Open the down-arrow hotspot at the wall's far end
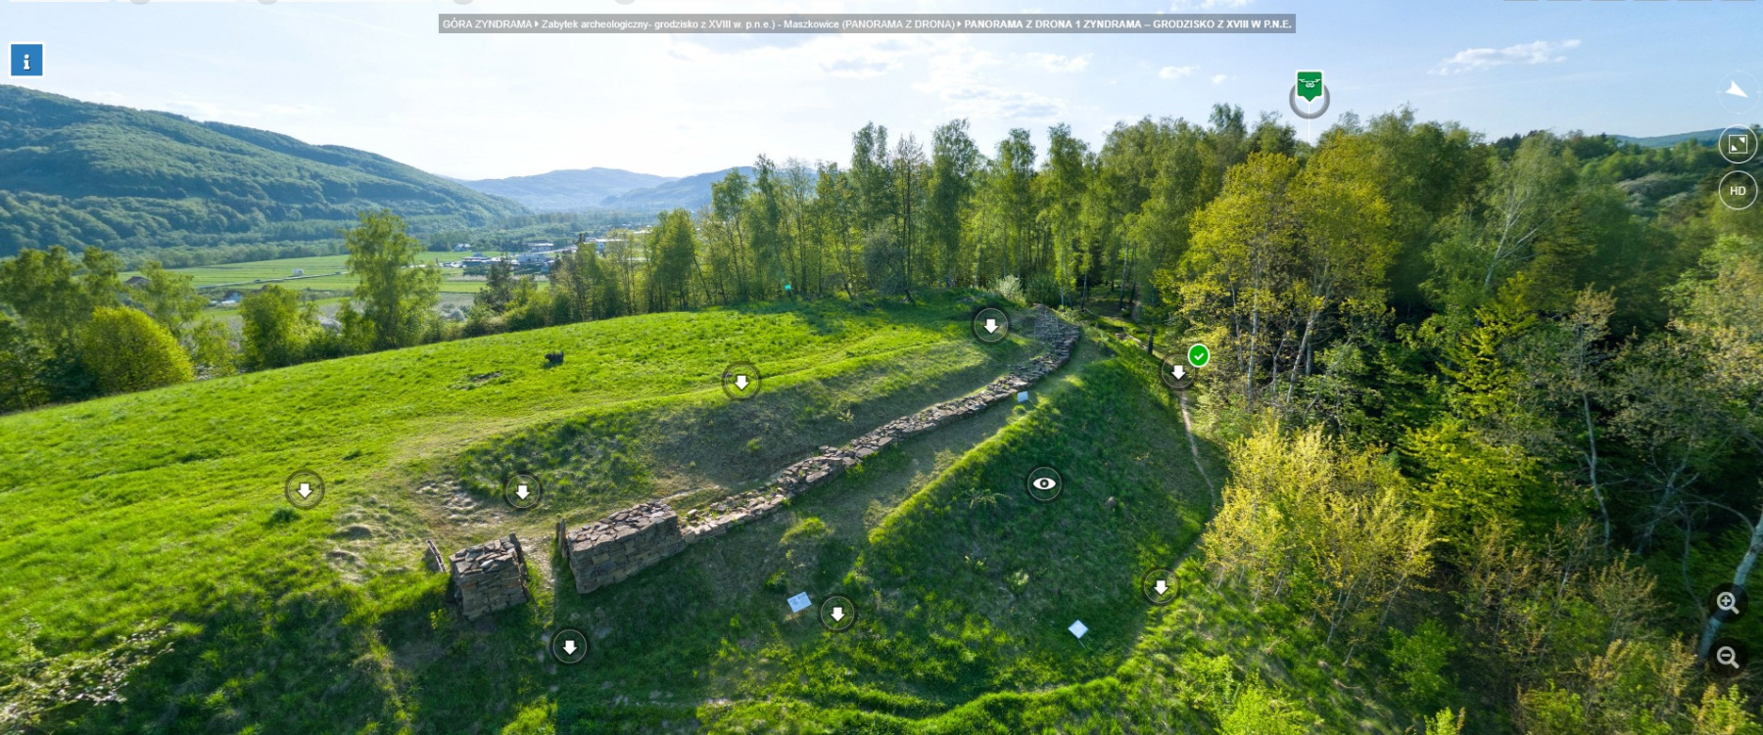The width and height of the screenshot is (1763, 735). [x=990, y=325]
